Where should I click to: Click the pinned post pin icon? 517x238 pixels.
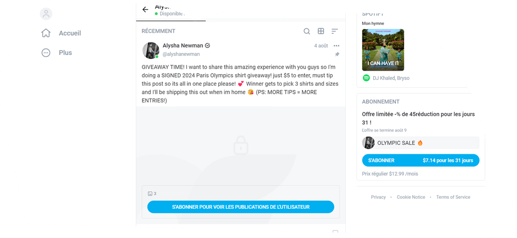tap(337, 54)
